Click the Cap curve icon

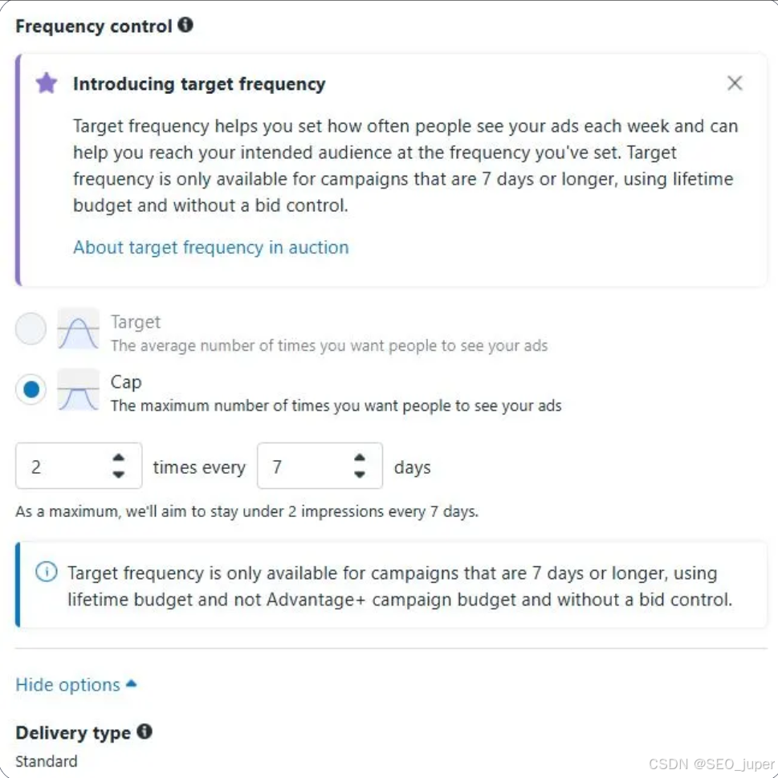pos(79,390)
